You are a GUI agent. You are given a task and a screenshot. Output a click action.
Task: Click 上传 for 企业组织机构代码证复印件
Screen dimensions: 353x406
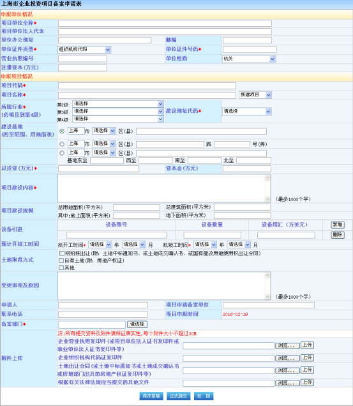[307, 358]
